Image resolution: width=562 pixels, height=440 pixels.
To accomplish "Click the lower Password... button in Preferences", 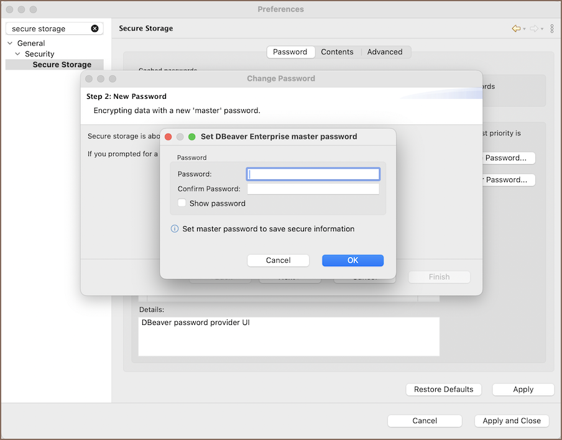I will 509,180.
